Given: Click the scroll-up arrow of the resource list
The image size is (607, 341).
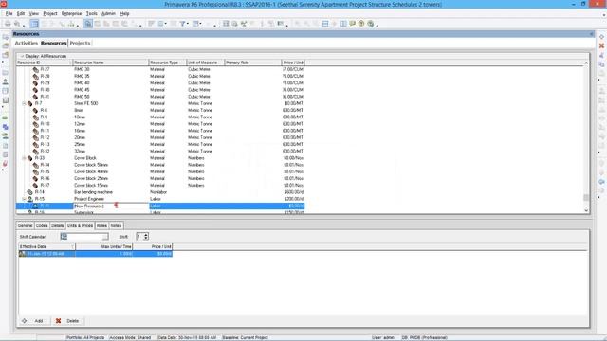Looking at the screenshot, I should click(586, 63).
